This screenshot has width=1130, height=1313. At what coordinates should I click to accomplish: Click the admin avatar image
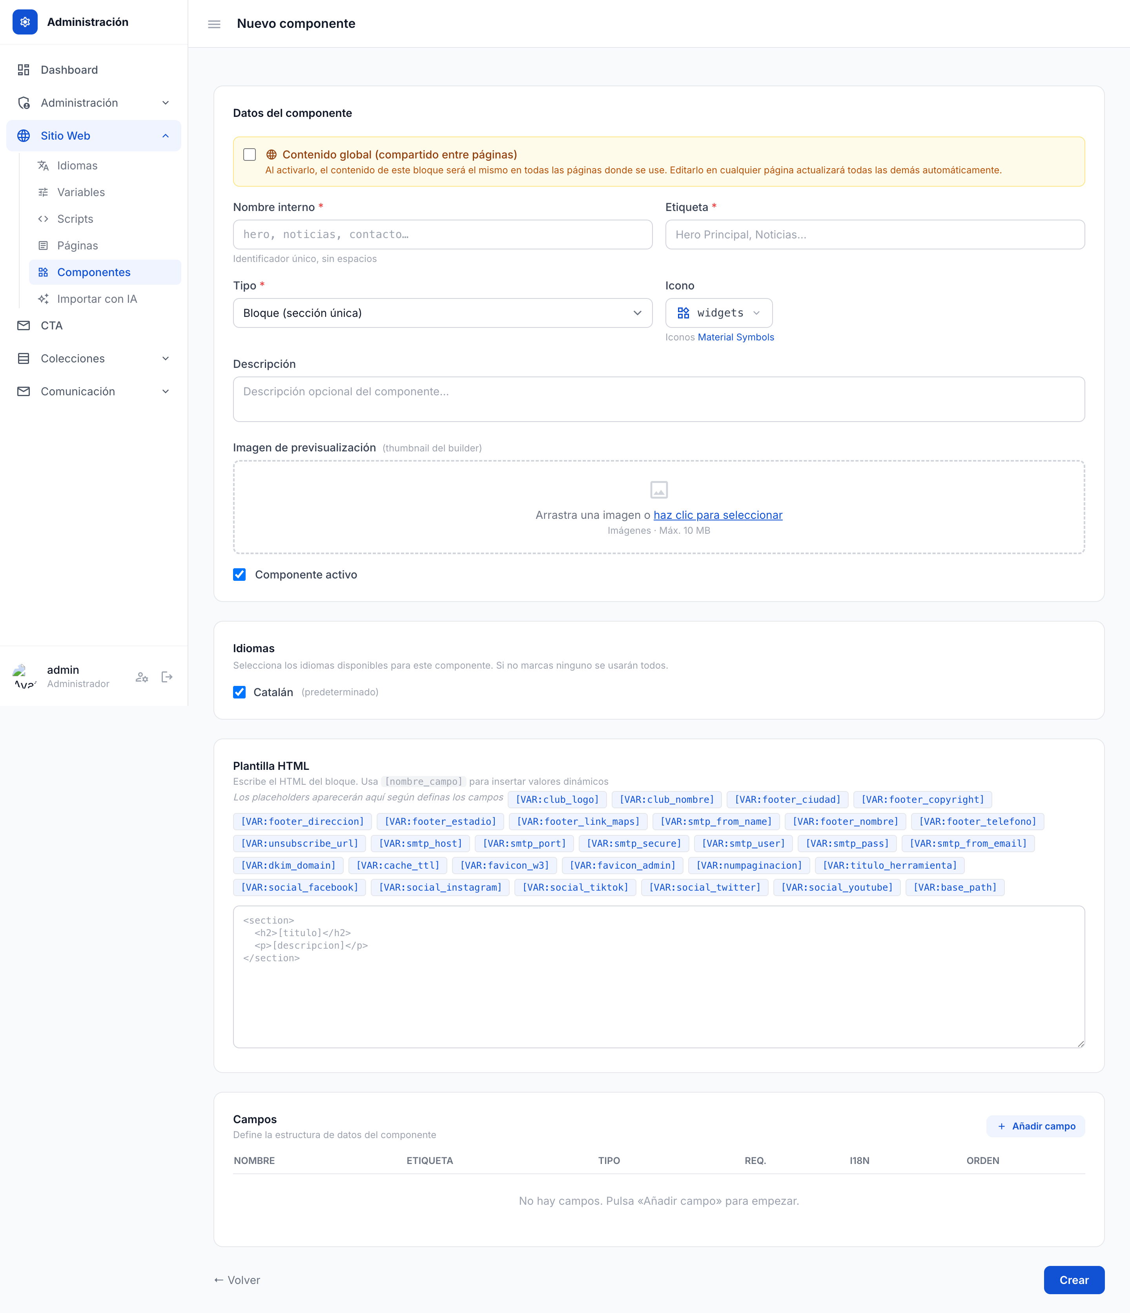coord(25,676)
